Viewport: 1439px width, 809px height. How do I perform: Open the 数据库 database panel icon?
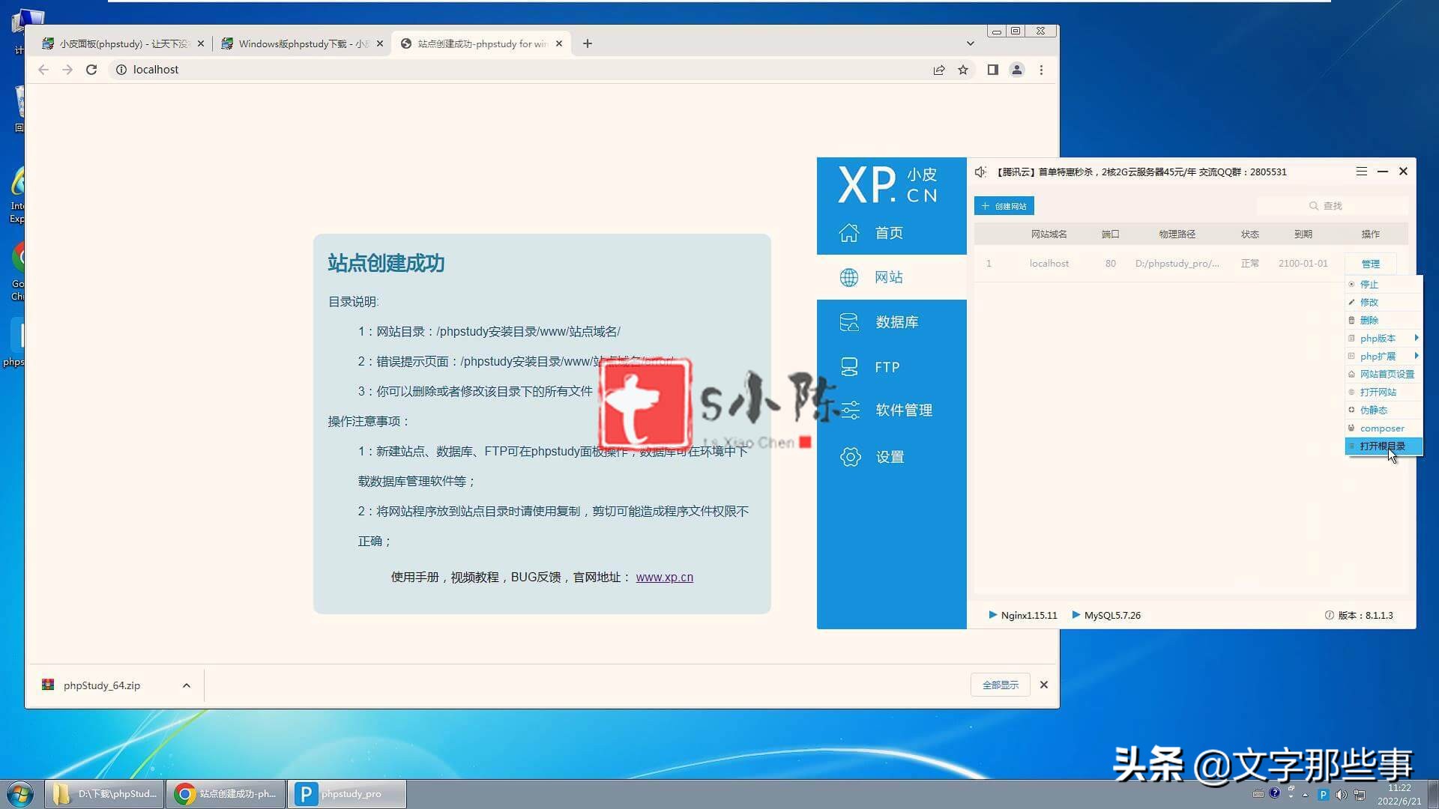(x=849, y=321)
